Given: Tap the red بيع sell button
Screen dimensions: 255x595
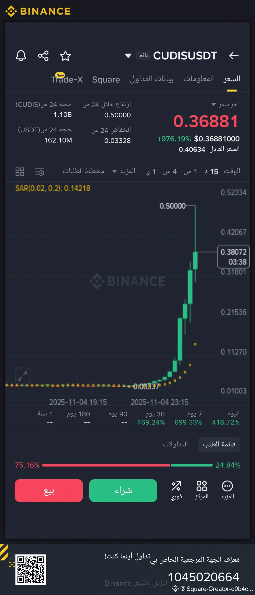Looking at the screenshot, I should [x=49, y=490].
